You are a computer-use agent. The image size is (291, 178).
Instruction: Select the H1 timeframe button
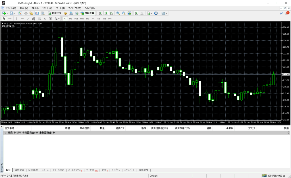pos(88,18)
